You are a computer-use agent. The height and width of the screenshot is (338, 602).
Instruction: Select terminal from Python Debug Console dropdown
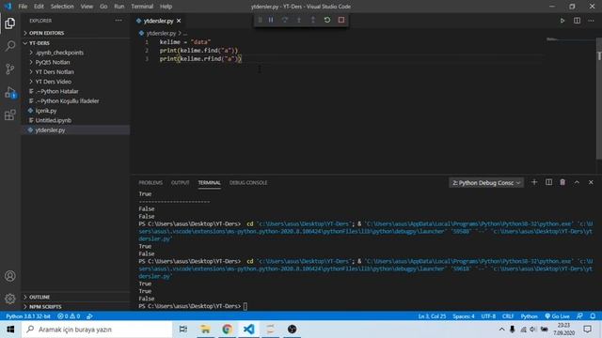click(x=486, y=183)
